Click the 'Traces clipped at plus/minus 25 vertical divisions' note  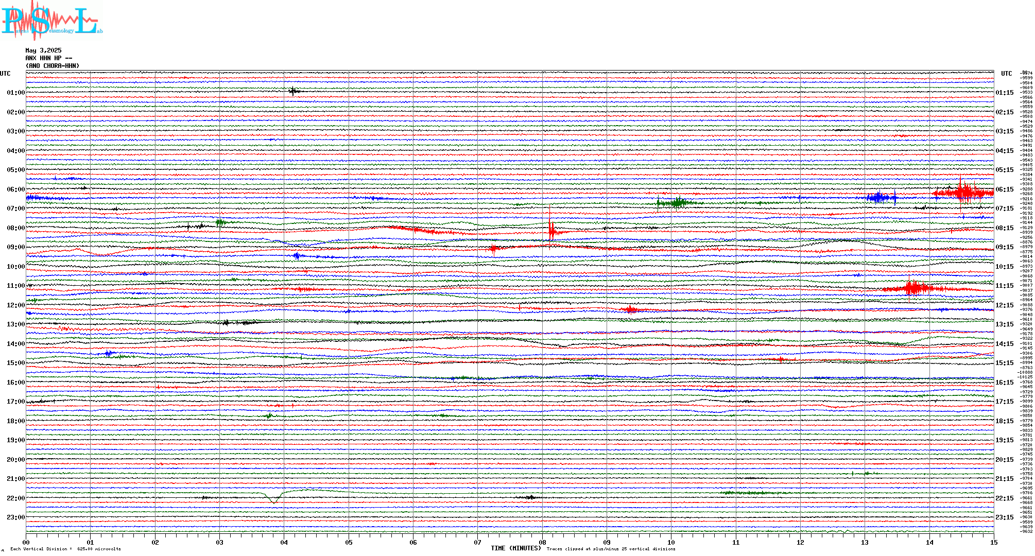tap(611, 549)
